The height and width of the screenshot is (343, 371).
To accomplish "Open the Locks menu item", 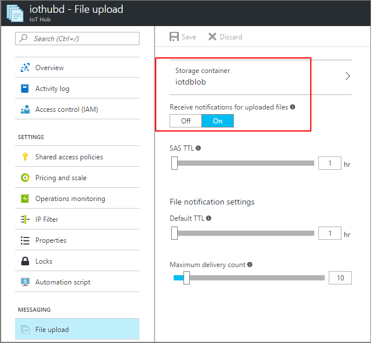I will click(77, 261).
